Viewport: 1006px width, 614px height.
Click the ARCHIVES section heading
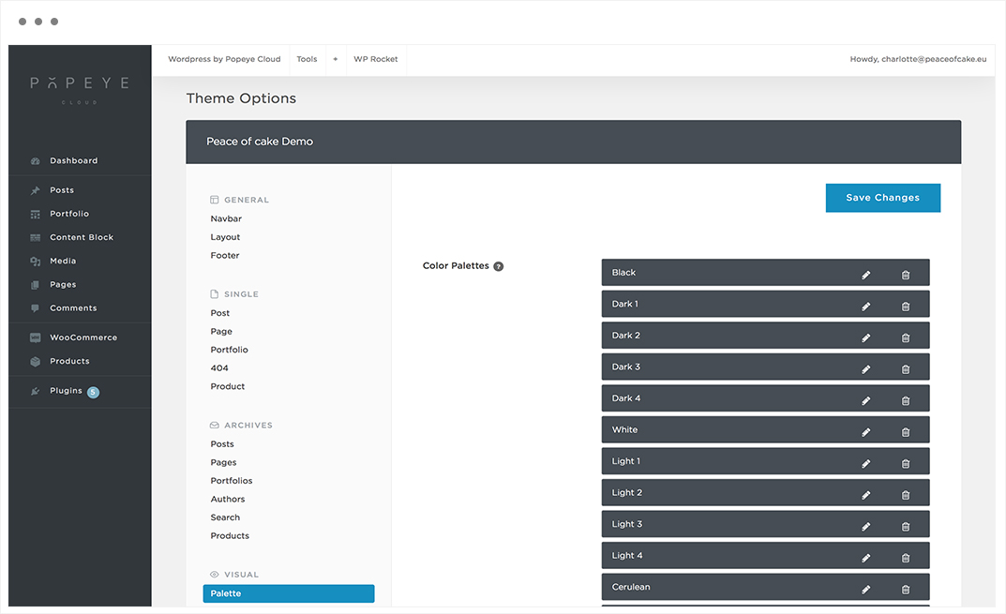click(248, 426)
